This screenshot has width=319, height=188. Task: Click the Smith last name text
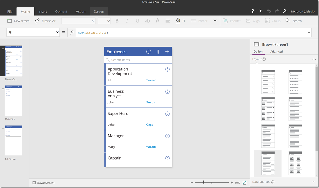click(150, 102)
